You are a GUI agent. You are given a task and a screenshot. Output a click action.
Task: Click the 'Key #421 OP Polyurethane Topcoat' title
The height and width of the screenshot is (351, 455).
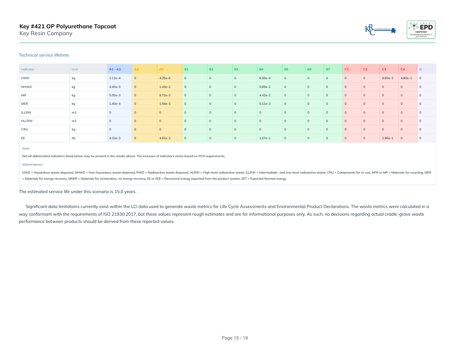tap(68, 26)
